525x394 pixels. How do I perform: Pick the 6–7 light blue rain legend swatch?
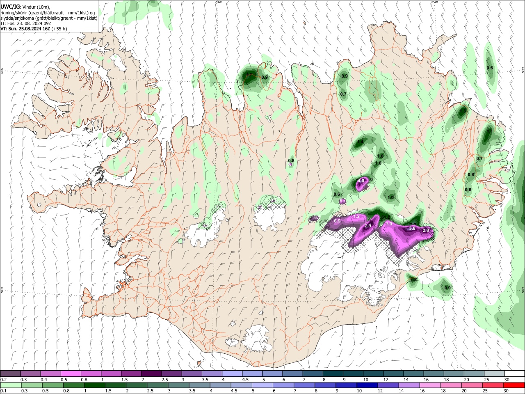click(283, 385)
